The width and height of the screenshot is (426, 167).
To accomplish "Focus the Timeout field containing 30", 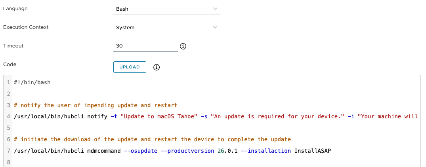I will (145, 46).
